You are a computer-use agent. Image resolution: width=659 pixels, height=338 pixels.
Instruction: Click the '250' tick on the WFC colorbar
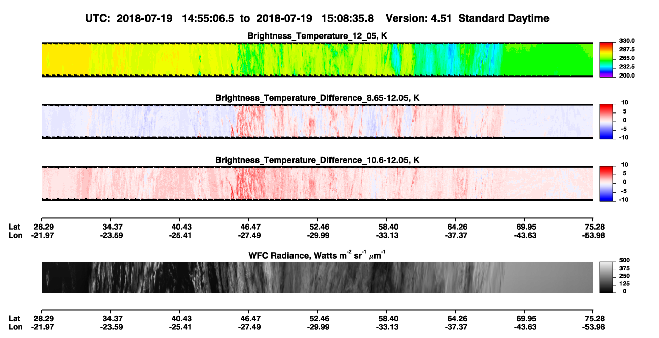[x=624, y=276]
